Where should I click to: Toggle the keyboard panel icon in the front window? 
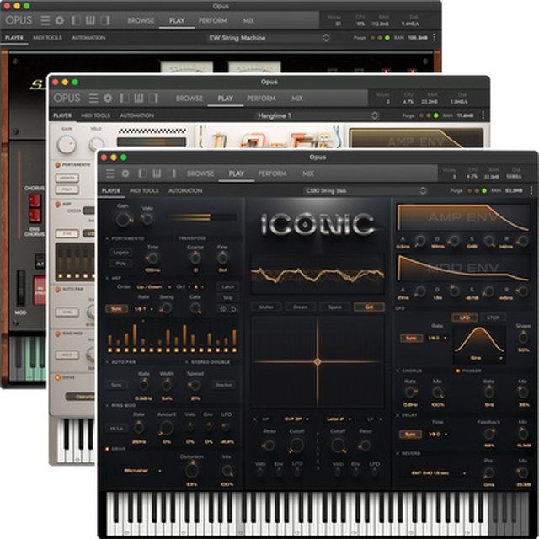coord(157,173)
